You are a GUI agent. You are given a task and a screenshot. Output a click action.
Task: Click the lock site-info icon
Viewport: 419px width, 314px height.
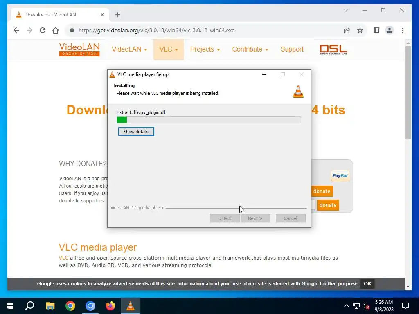72,30
